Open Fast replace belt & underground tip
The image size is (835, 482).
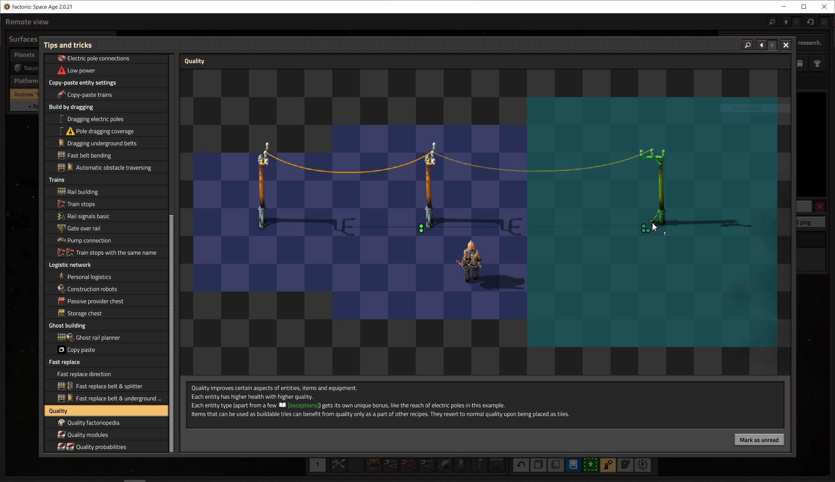(106, 398)
